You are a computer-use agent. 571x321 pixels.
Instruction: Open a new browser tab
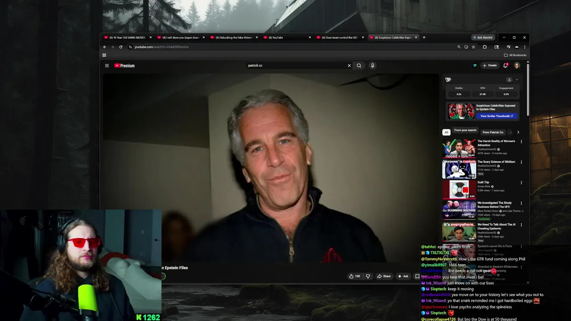[x=424, y=37]
